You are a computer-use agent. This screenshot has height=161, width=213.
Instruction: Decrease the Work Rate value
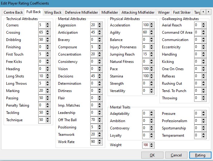pyautogui.click(x=99, y=143)
